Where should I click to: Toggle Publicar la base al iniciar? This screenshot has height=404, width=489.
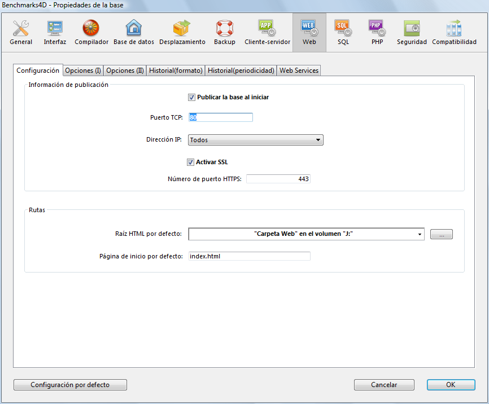(x=192, y=97)
